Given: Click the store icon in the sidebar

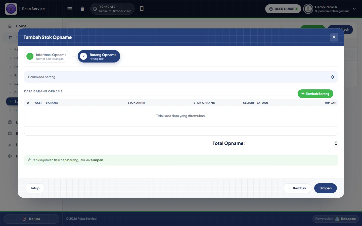Looking at the screenshot, I should coord(10,122).
